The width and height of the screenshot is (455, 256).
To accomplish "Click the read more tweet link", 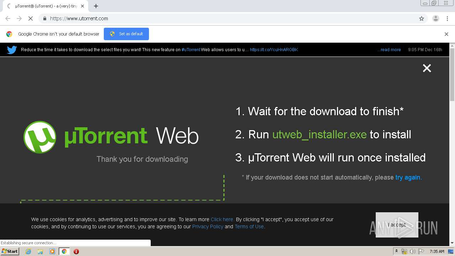I will 389,50.
